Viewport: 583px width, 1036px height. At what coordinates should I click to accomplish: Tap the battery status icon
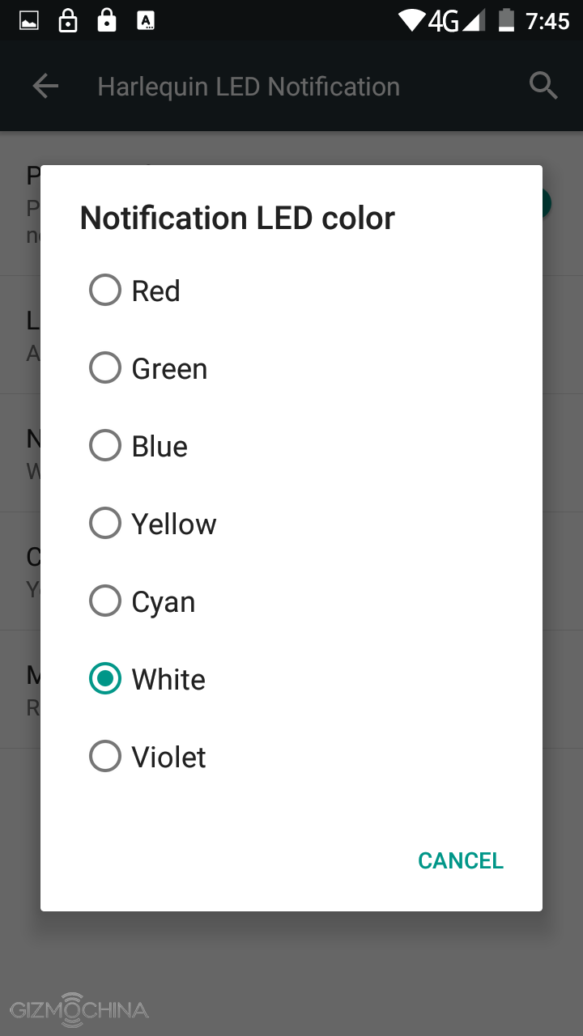pyautogui.click(x=506, y=20)
